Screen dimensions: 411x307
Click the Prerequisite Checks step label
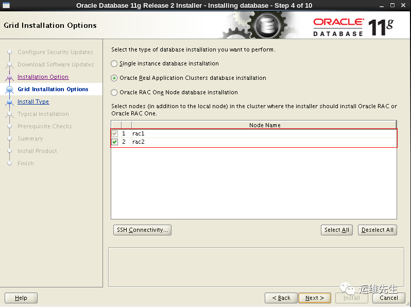pyautogui.click(x=45, y=126)
